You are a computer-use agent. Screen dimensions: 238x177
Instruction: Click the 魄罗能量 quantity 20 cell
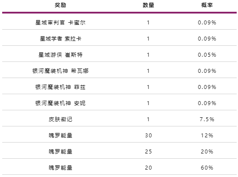[x=148, y=168]
